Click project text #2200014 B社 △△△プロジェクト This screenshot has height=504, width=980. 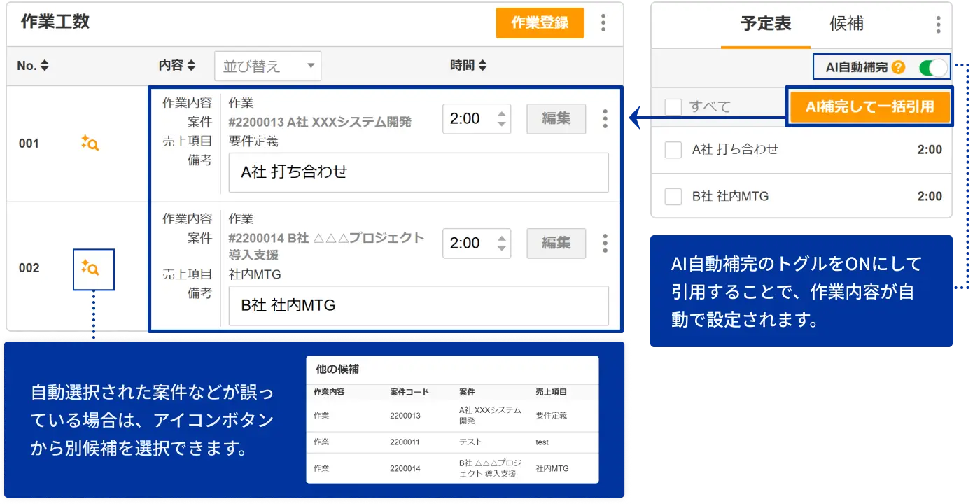click(326, 239)
